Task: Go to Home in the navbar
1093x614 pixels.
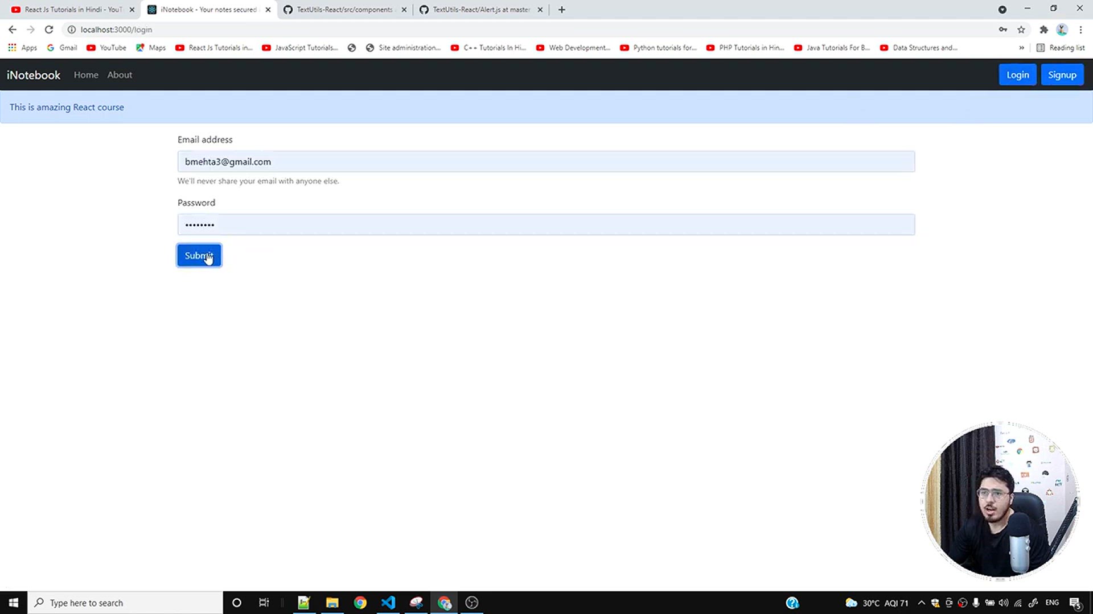Action: tap(86, 75)
